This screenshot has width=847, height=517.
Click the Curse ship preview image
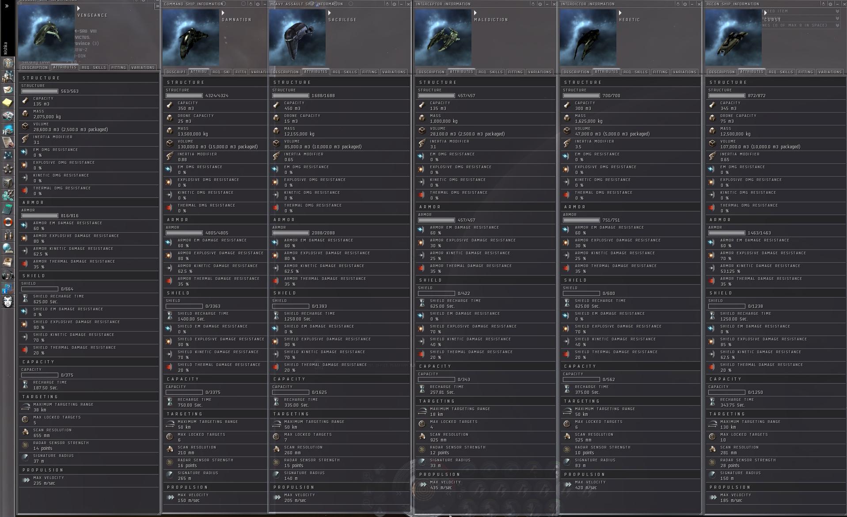pos(733,38)
